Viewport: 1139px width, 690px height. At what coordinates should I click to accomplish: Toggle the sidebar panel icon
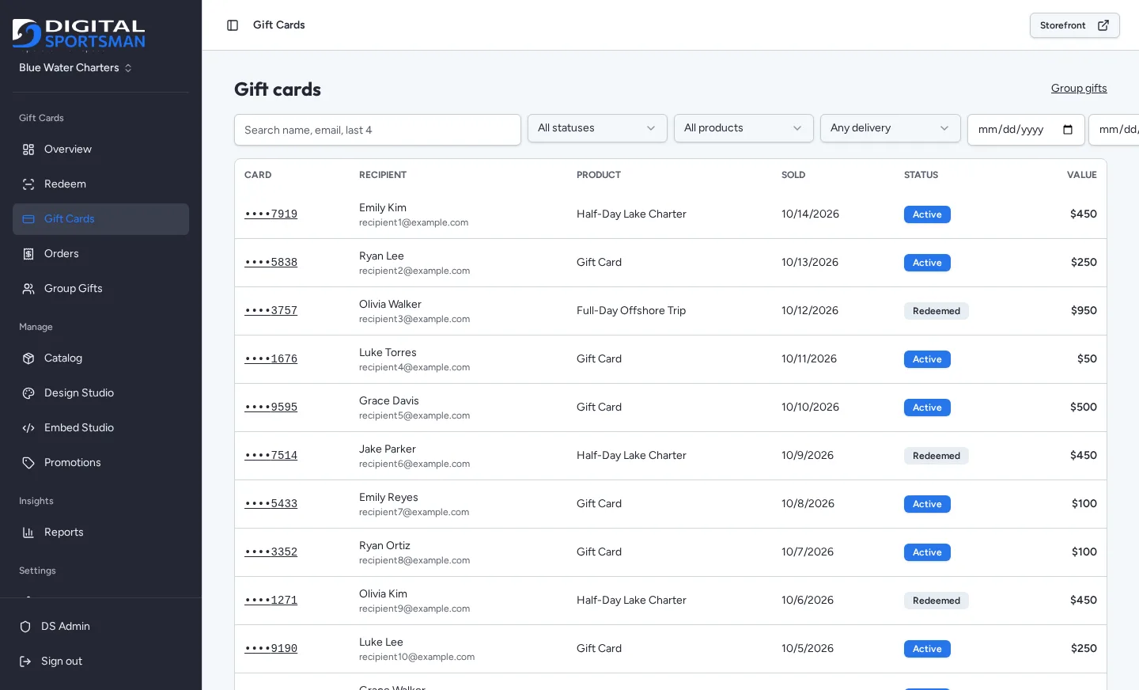point(233,25)
